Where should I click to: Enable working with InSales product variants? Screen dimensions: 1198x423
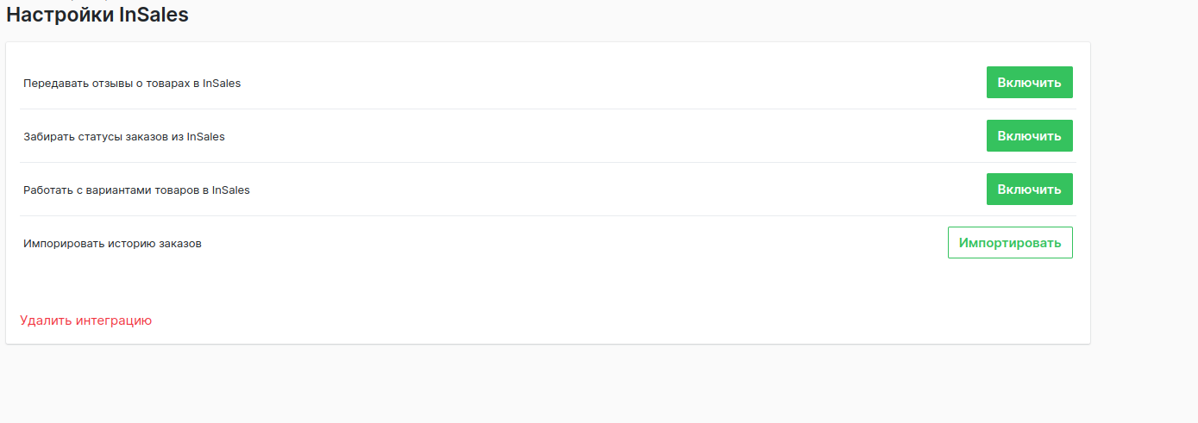tap(1029, 190)
